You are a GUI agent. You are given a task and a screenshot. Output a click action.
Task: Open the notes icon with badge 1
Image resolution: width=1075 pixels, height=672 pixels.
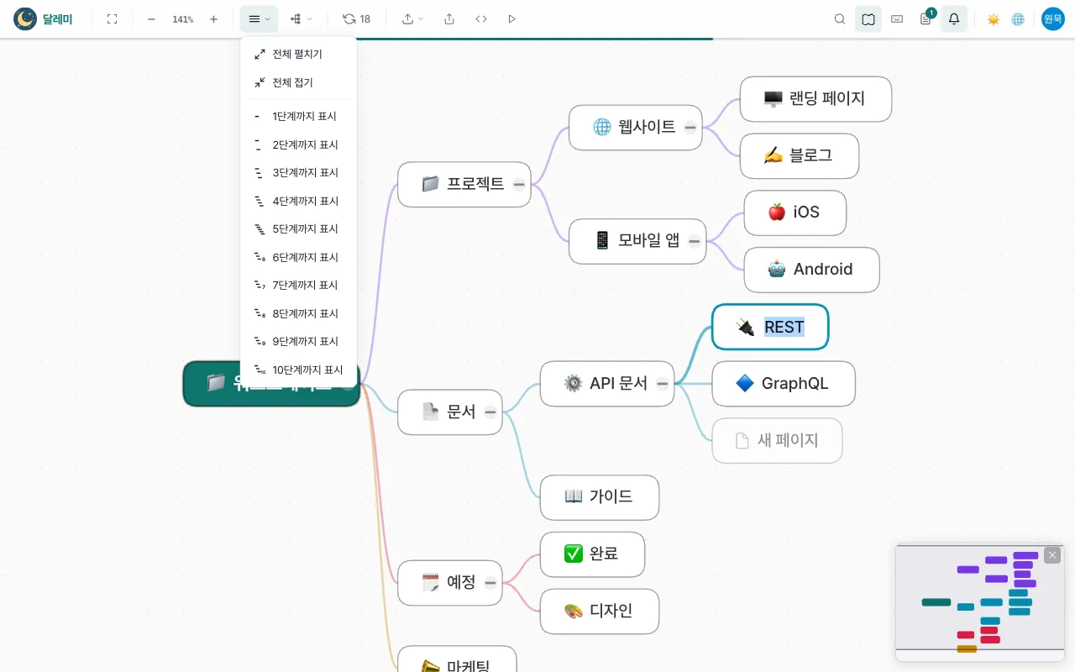click(926, 18)
